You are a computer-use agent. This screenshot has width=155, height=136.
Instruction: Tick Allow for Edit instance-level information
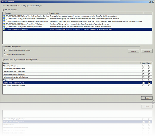click(x=144, y=74)
